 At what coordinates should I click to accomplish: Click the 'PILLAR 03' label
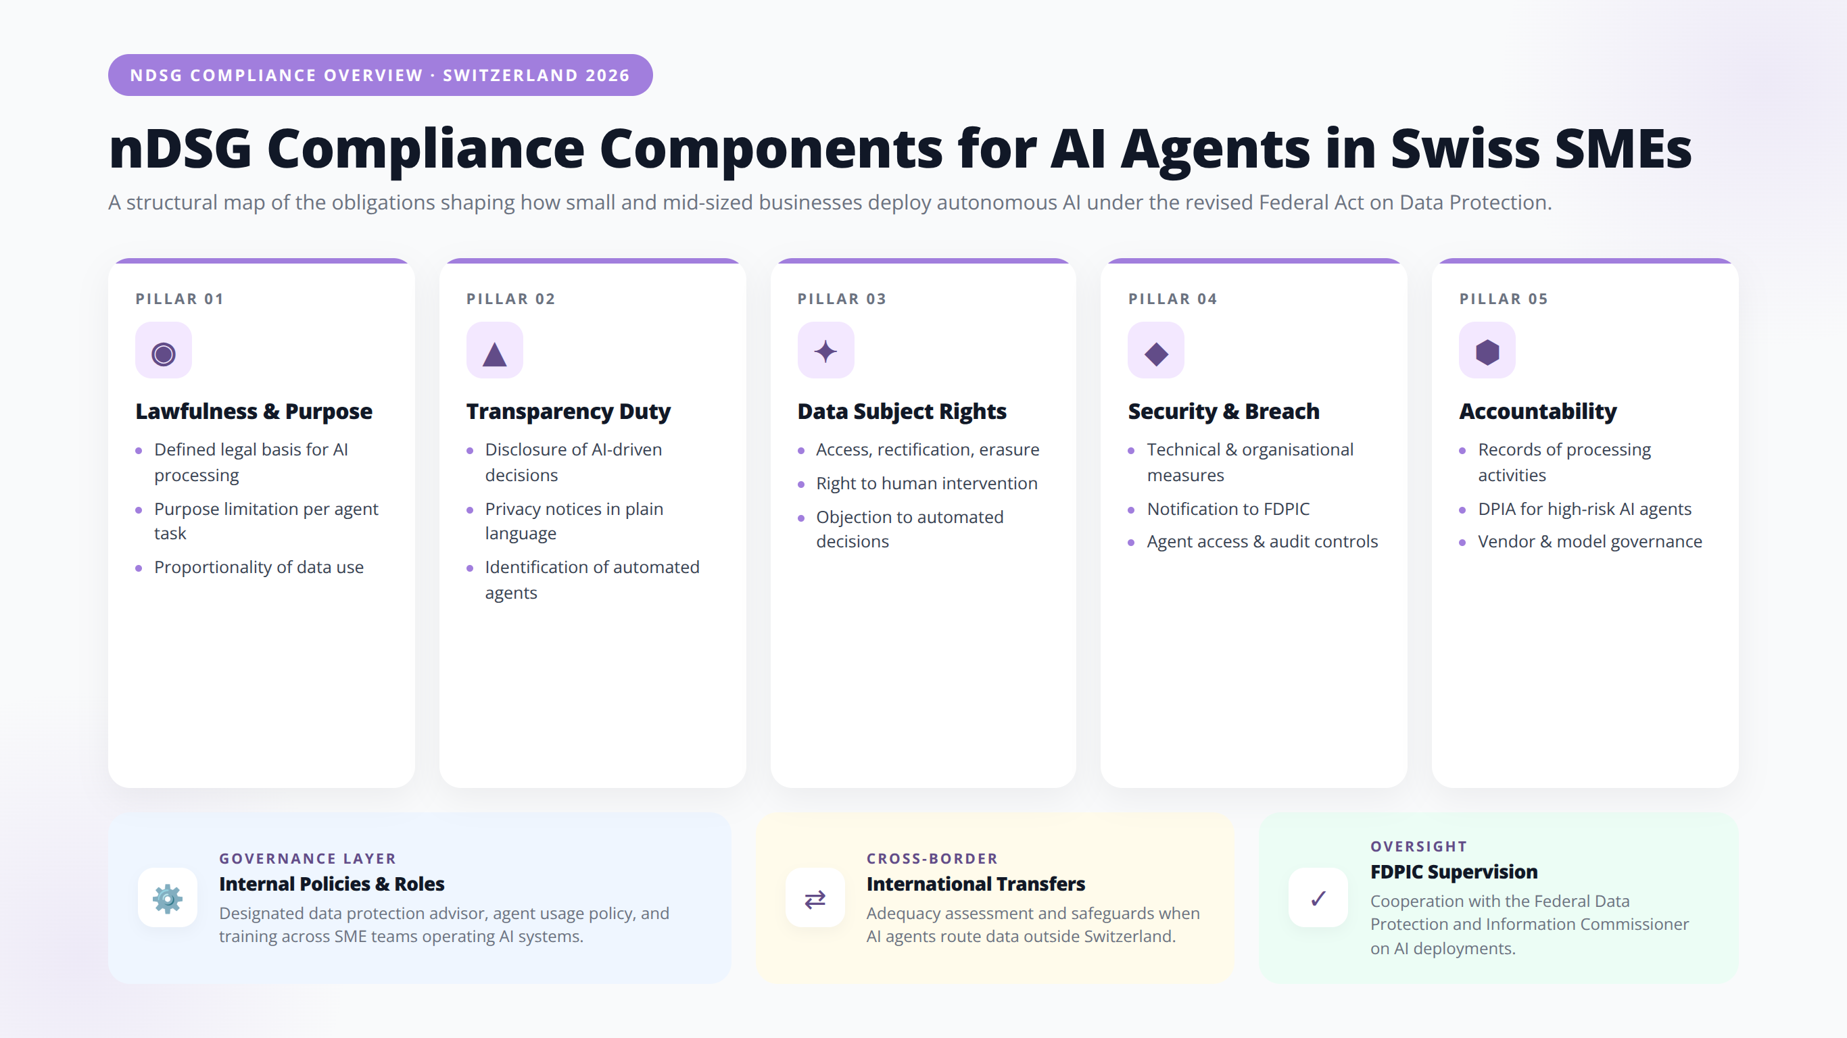click(x=842, y=299)
